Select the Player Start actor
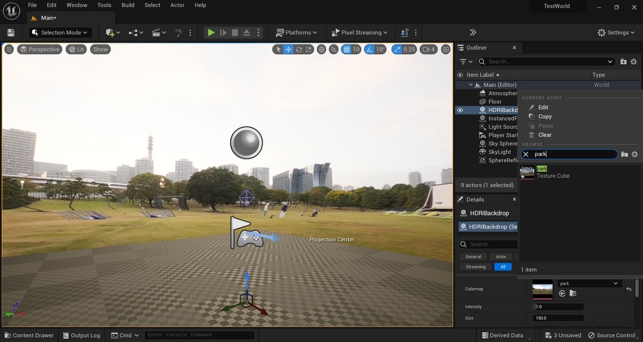 (x=503, y=135)
